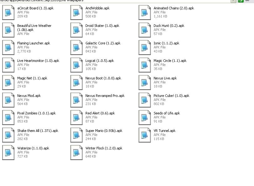Select the Shake them All (1.371).apk icon
The image size is (254, 186).
click(8, 135)
